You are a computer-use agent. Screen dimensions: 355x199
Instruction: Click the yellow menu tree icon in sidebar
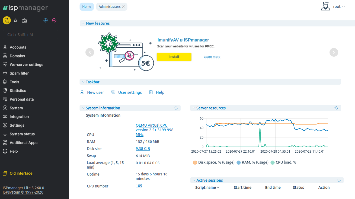(x=7, y=20)
